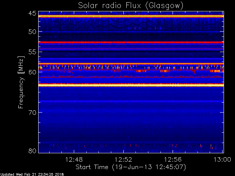235x176 pixels.
Task: Click the 60 frequency tick label
Action: coord(32,72)
